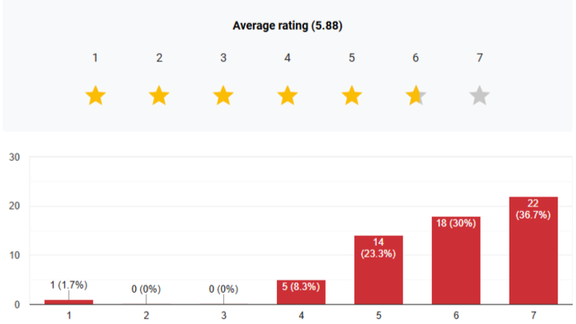Select the gray seventh star

click(479, 97)
